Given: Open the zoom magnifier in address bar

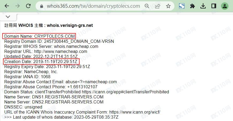Looking at the screenshot, I should point(147,6).
